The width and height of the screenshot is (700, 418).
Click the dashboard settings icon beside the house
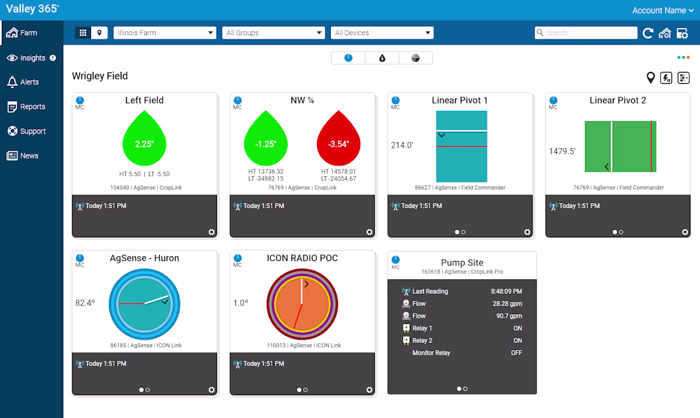[683, 33]
